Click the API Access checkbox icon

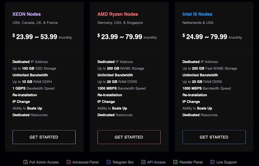coord(143,162)
